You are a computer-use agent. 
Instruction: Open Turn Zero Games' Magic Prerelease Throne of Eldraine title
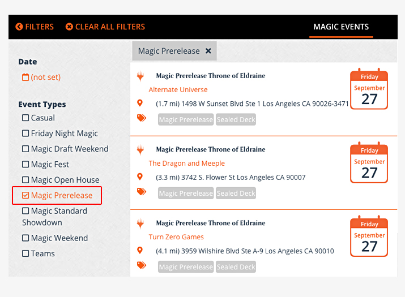point(211,223)
